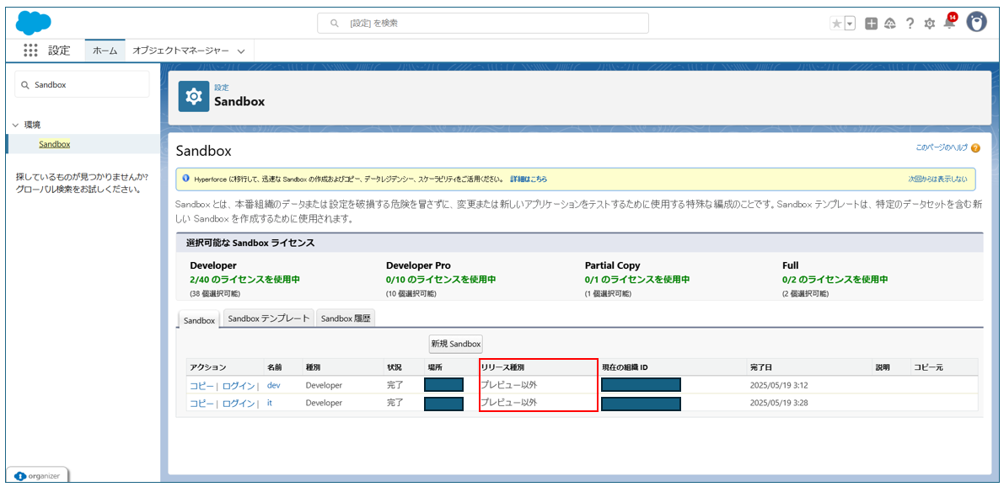Open the オブジェクトマネージャー tab
The width and height of the screenshot is (1004, 487).
(x=180, y=51)
